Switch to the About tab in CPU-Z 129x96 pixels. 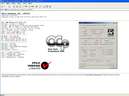[x=104, y=25]
